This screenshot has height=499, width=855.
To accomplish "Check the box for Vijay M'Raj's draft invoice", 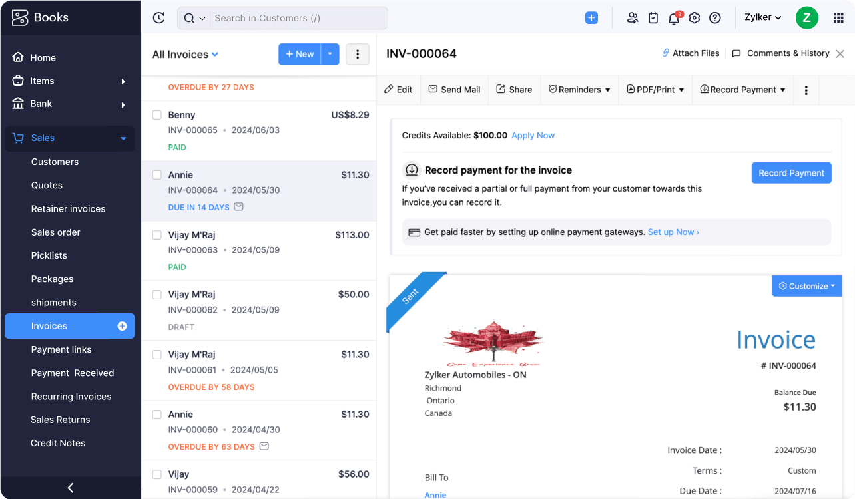I will click(157, 295).
